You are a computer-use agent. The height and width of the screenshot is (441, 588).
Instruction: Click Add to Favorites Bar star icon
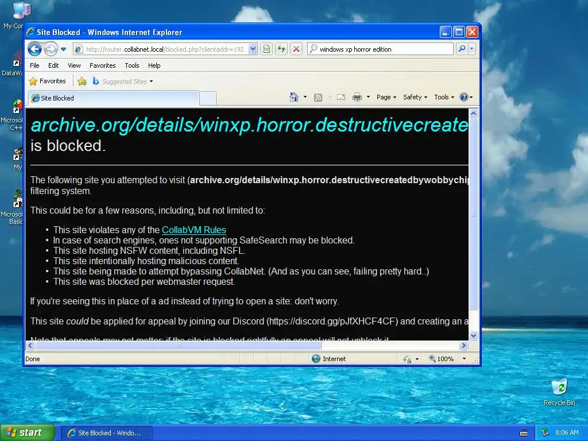82,81
